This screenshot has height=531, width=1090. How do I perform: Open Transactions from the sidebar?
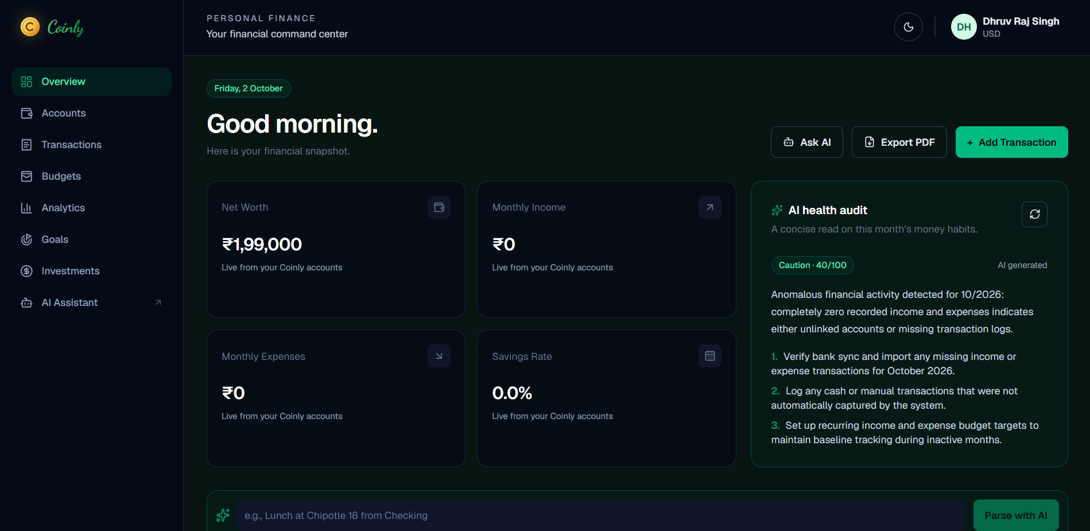91,145
